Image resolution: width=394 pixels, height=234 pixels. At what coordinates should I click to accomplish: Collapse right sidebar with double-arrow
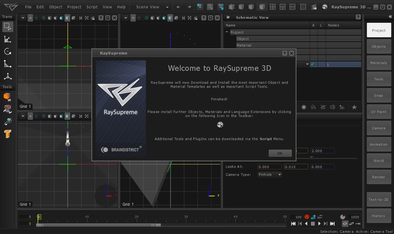pos(390,17)
